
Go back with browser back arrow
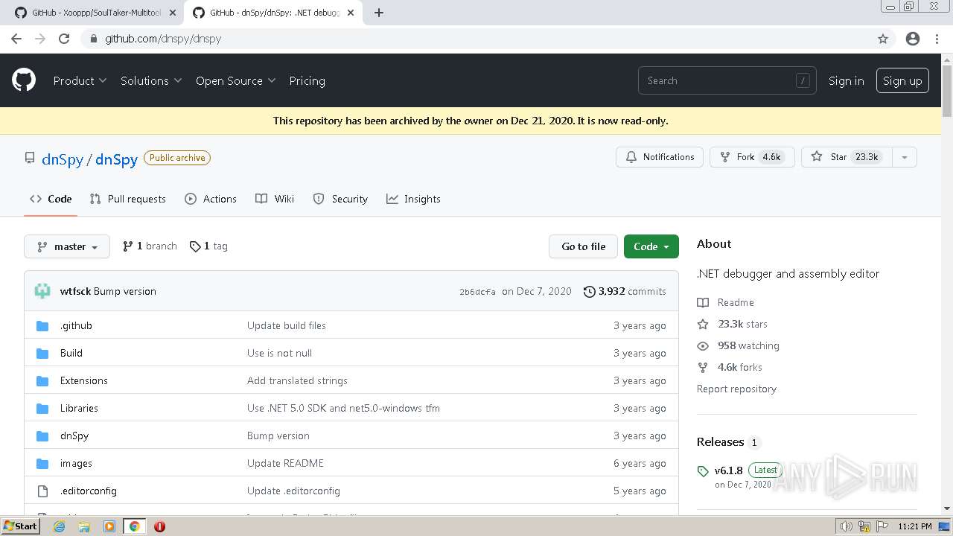click(x=16, y=39)
